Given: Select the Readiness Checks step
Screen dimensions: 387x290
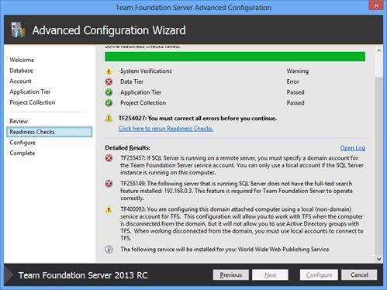Looking at the screenshot, I should (49, 132).
